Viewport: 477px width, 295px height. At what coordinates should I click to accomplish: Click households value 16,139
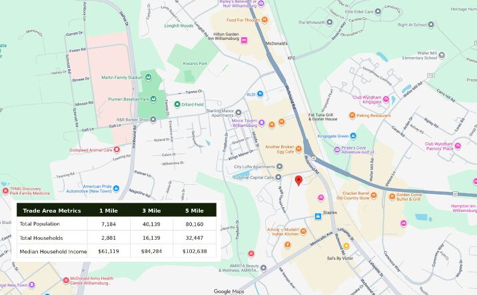[x=151, y=238]
